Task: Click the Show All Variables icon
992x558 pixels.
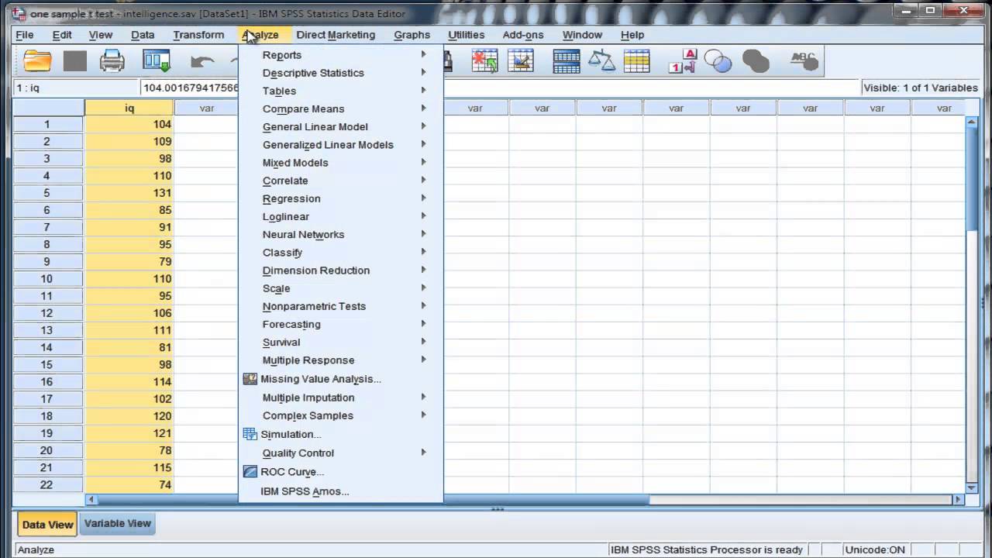Action: [756, 61]
